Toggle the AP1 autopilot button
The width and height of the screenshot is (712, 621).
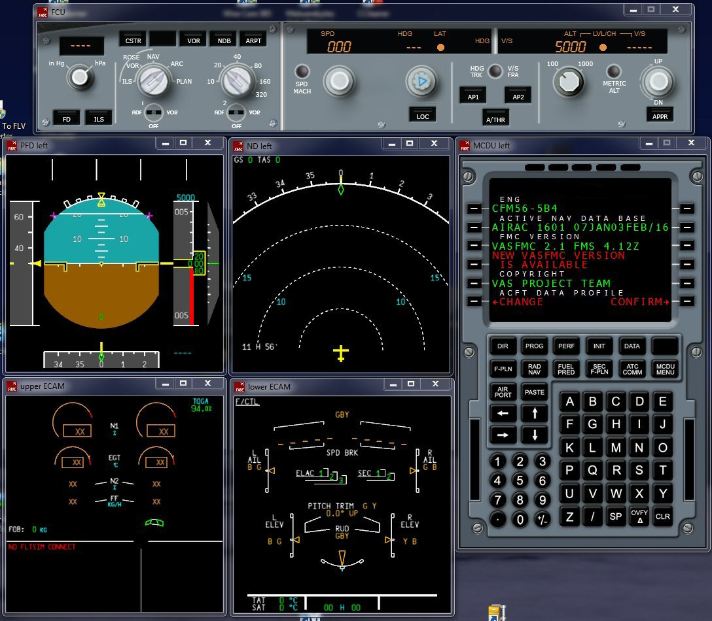coord(472,94)
